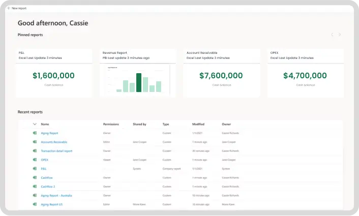Image resolution: width=359 pixels, height=216 pixels.
Task: Expand the chevron in the table header
Action: tap(35, 124)
